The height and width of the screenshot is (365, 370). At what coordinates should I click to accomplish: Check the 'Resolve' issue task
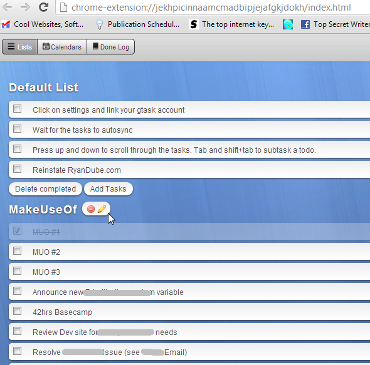point(17,351)
